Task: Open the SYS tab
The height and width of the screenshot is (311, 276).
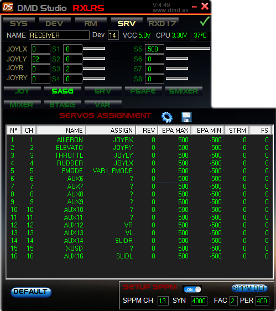Action: coord(19,23)
